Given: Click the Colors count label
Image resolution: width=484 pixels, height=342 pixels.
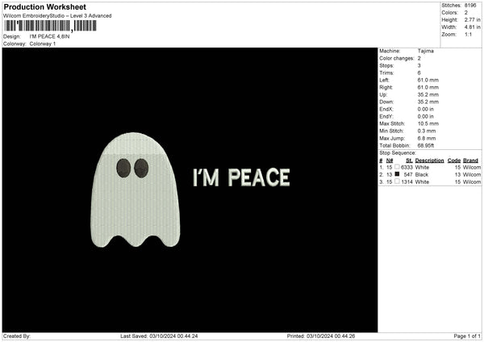Looking at the screenshot, I should point(450,13).
